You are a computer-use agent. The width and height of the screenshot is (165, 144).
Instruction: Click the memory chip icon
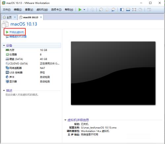(x=7, y=50)
